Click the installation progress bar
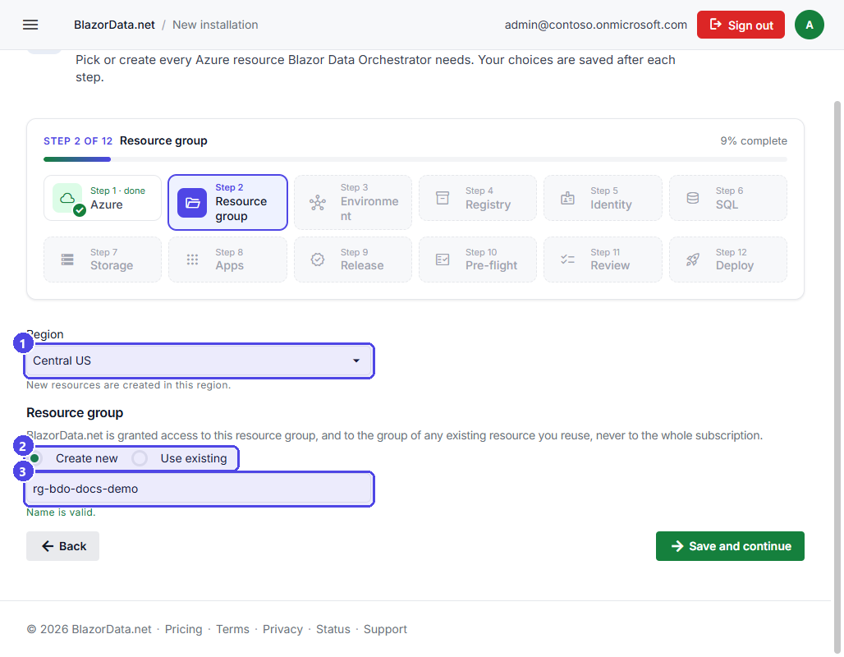The width and height of the screenshot is (844, 657). click(x=415, y=159)
